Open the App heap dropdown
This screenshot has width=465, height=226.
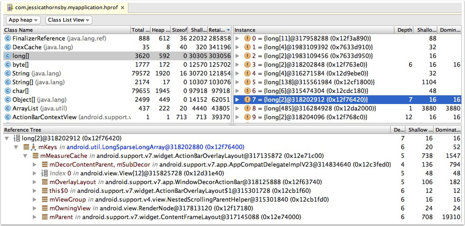point(24,20)
